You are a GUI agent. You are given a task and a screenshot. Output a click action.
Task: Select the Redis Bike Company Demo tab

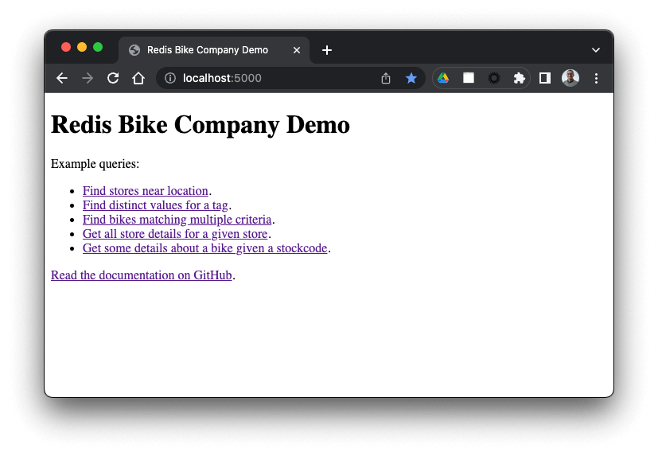pos(214,50)
